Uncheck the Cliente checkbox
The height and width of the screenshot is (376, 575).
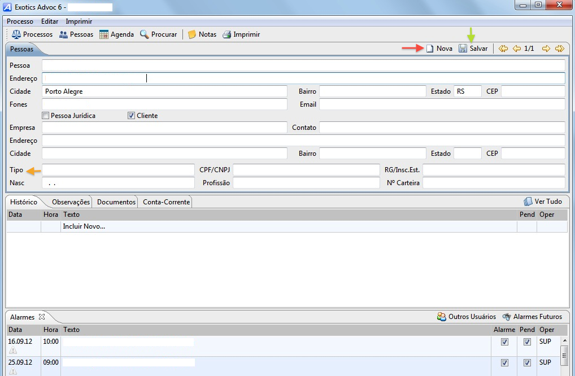(132, 116)
